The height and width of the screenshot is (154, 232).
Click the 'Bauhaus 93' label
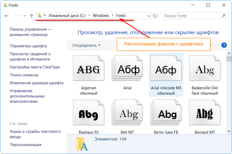tap(89, 132)
